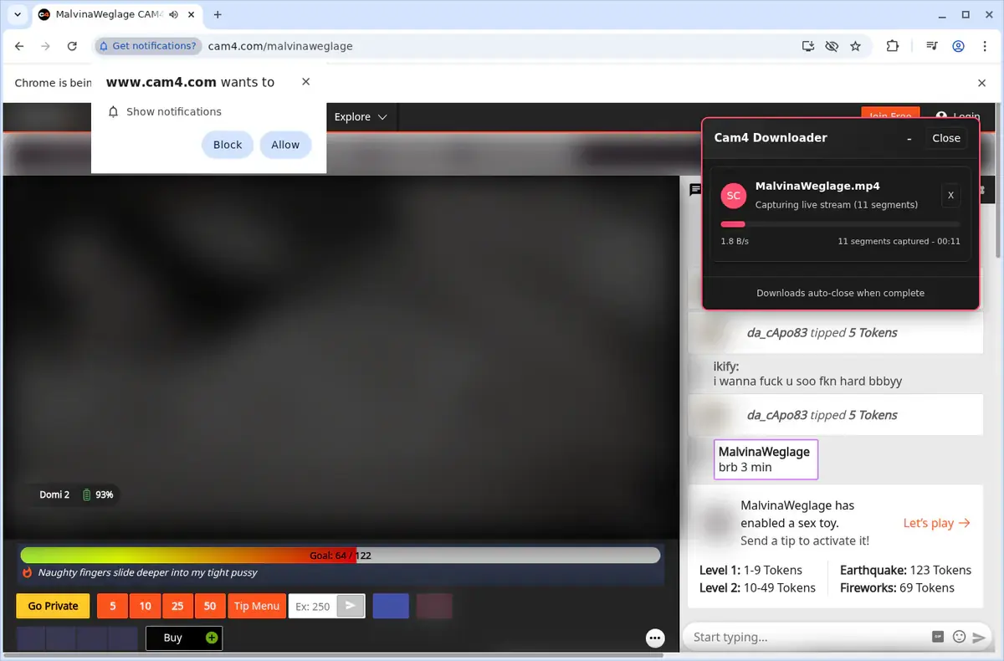The height and width of the screenshot is (661, 1004).
Task: Click the install app icon in address bar
Action: (807, 46)
